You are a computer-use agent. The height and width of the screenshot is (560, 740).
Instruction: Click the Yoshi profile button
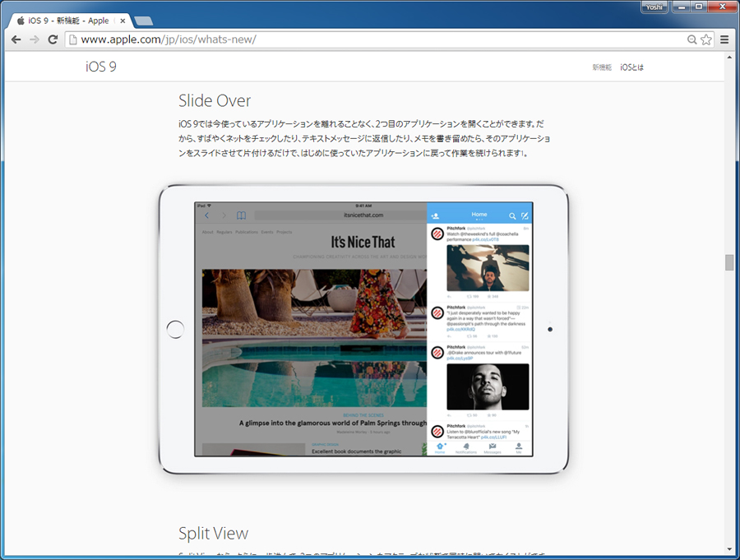coord(654,7)
